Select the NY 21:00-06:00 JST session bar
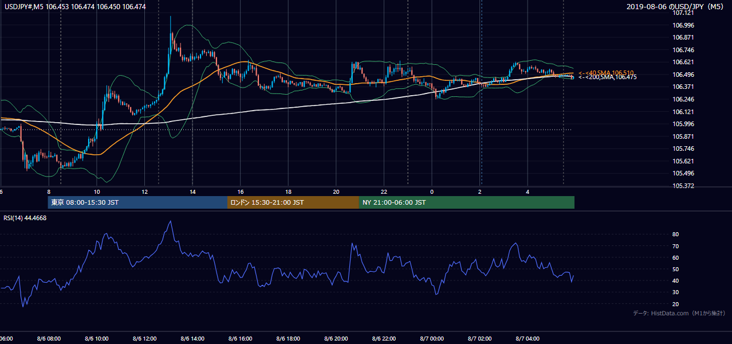This screenshot has height=344, width=732. (x=467, y=202)
